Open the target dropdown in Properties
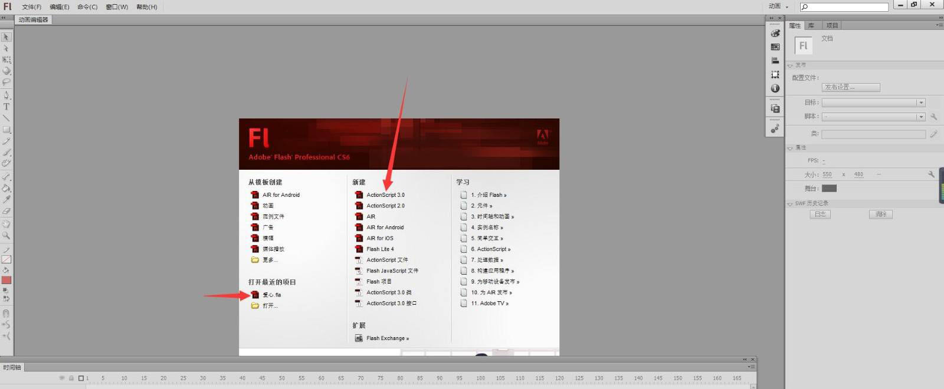944x389 pixels. pyautogui.click(x=873, y=103)
